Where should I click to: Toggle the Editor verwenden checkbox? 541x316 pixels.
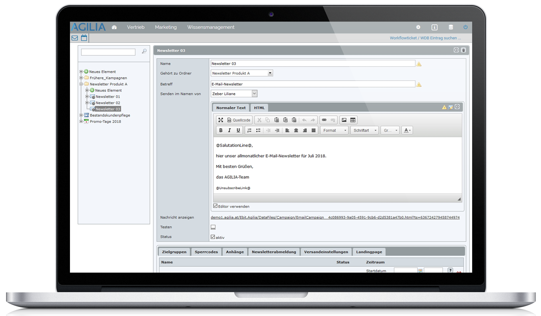click(216, 206)
